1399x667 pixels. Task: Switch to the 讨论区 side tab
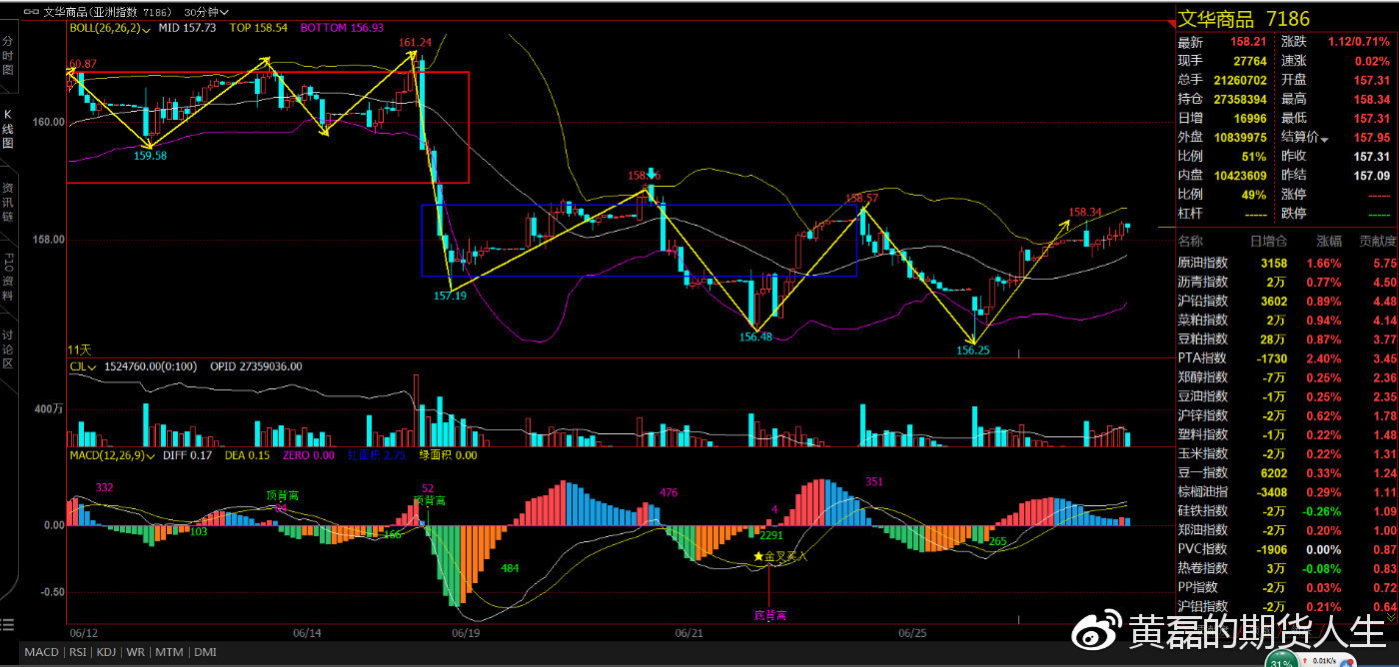(8, 349)
